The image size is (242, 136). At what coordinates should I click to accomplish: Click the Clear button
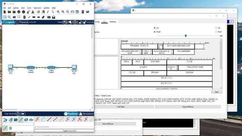tap(217, 92)
